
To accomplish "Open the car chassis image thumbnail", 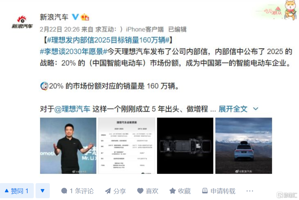I will [185, 146].
